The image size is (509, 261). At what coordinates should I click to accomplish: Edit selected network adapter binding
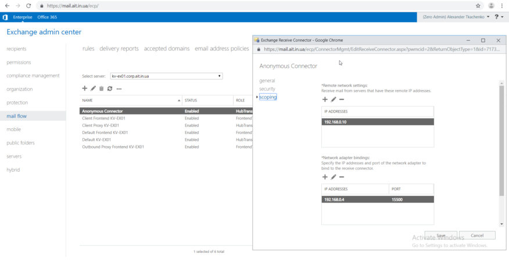(333, 177)
